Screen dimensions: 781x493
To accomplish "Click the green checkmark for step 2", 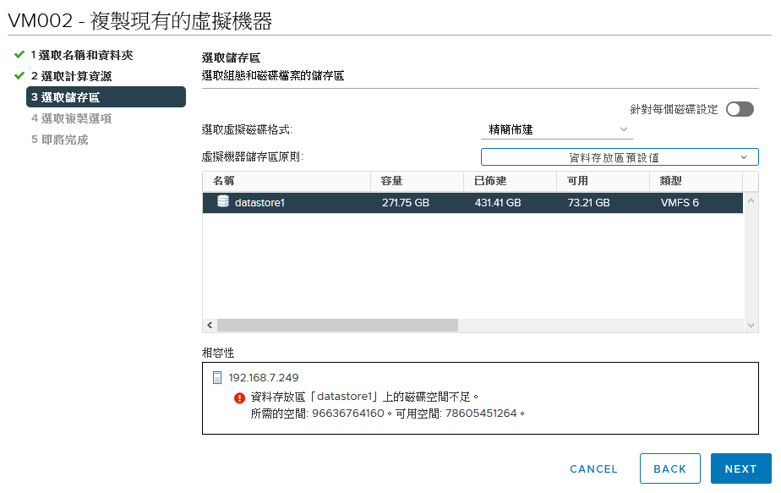I will (x=19, y=76).
